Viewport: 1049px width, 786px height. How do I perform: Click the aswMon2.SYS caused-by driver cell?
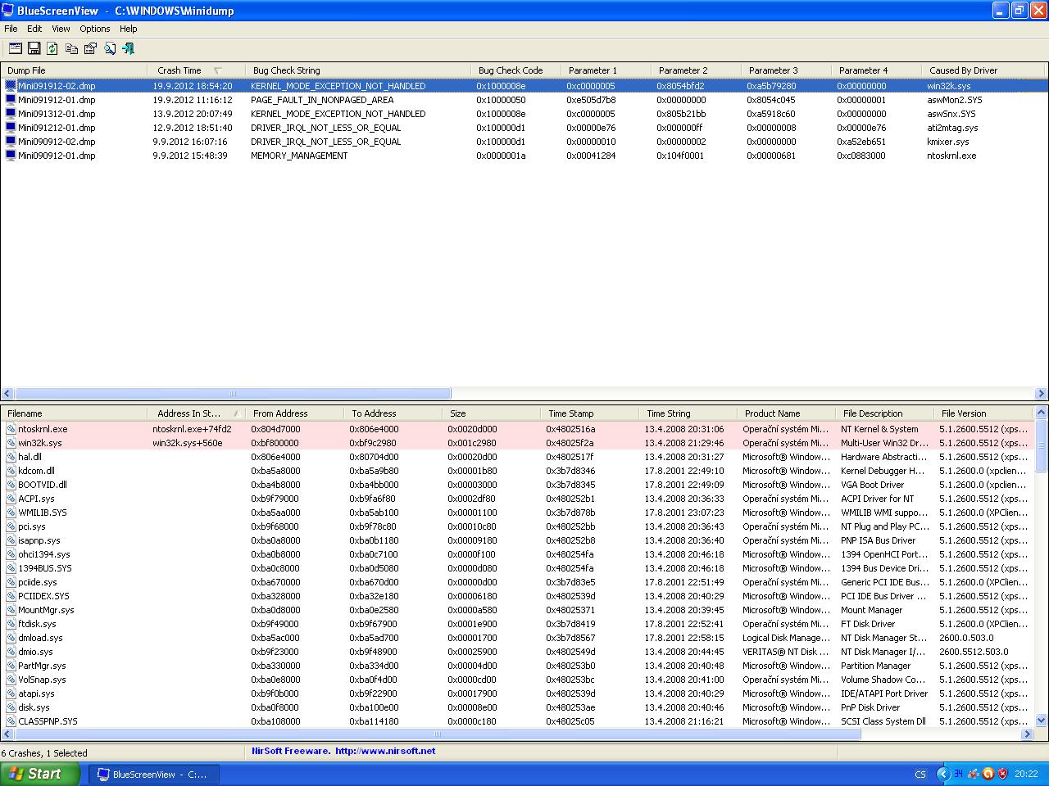955,100
